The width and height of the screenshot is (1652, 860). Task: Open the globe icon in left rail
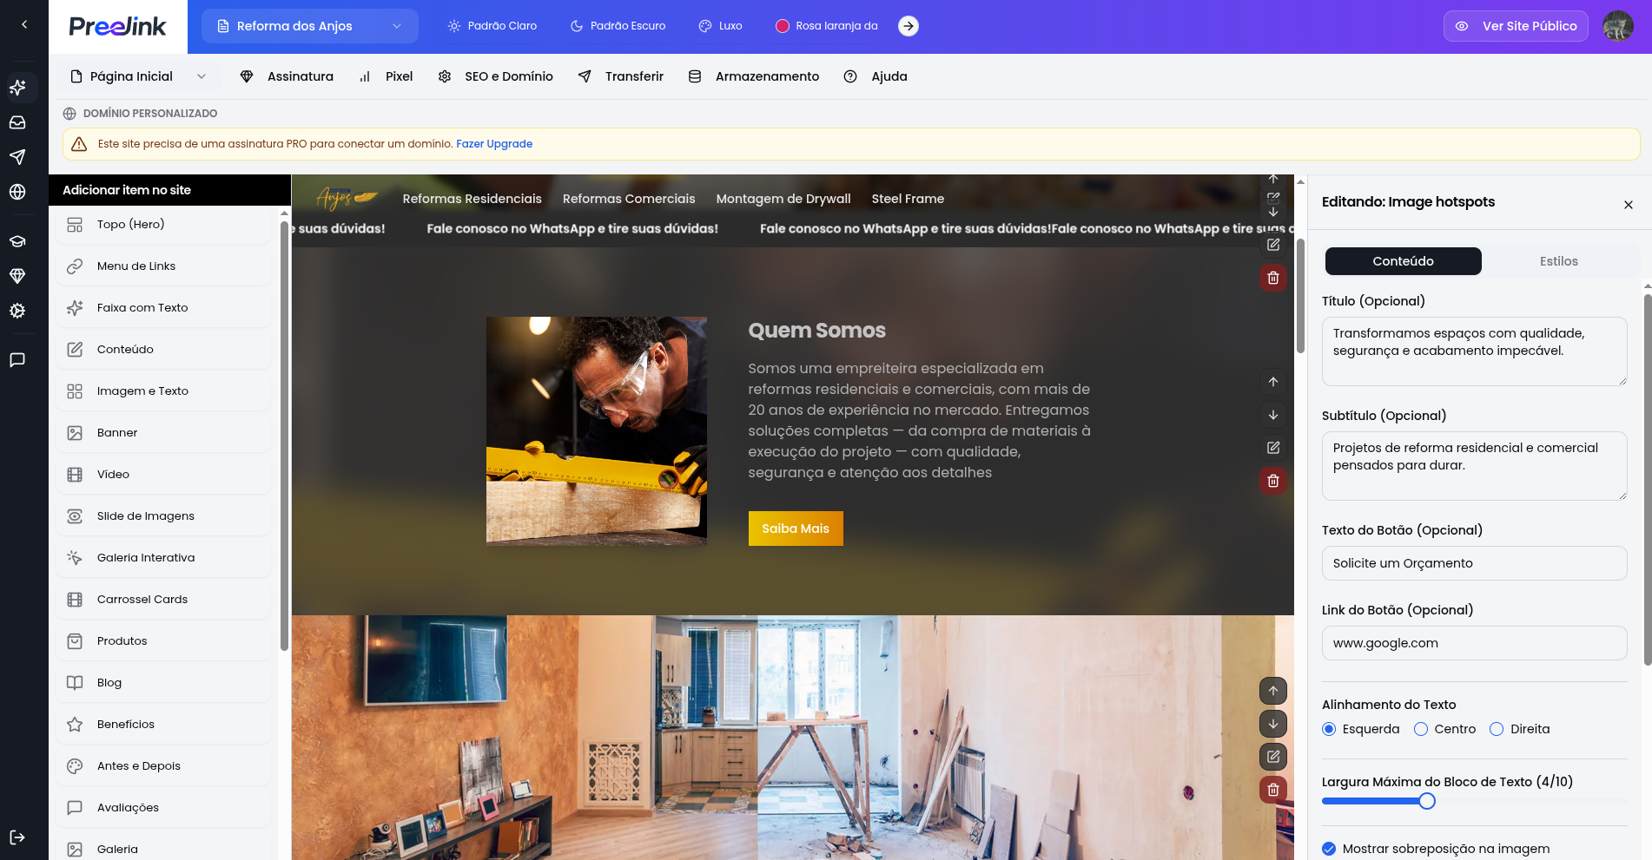17,192
